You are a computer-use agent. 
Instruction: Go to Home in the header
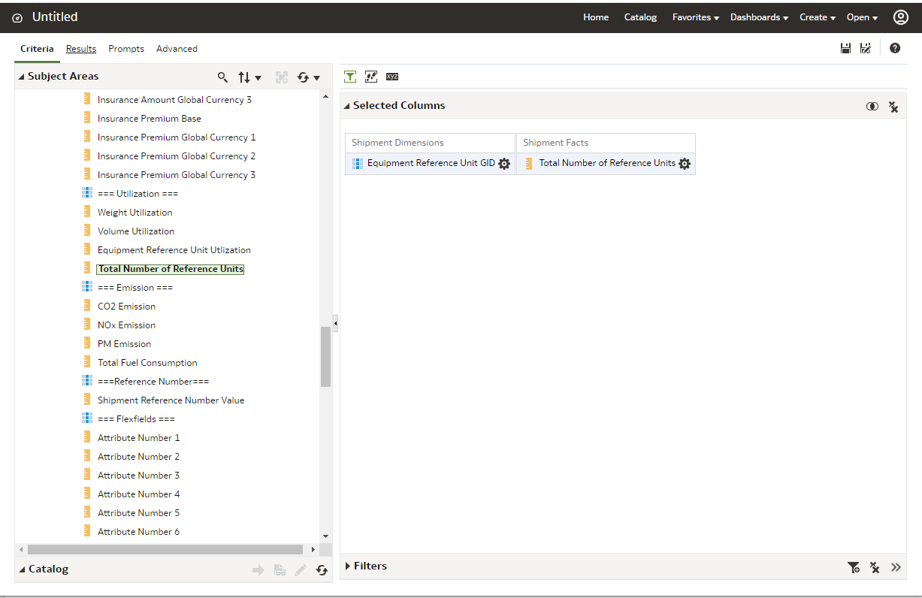[596, 17]
